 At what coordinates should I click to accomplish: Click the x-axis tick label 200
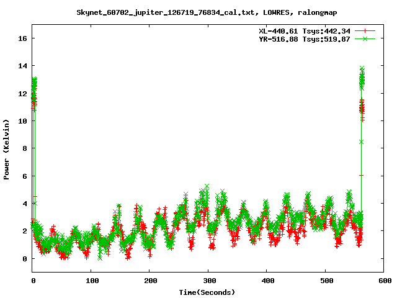[x=150, y=281]
